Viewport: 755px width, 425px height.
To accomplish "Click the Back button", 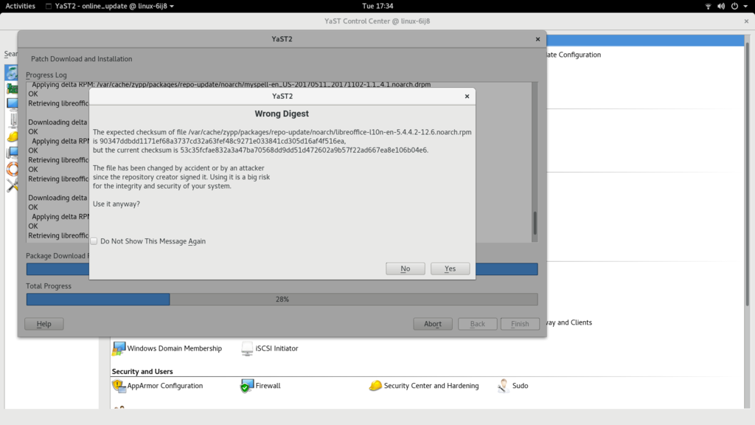I will [477, 324].
